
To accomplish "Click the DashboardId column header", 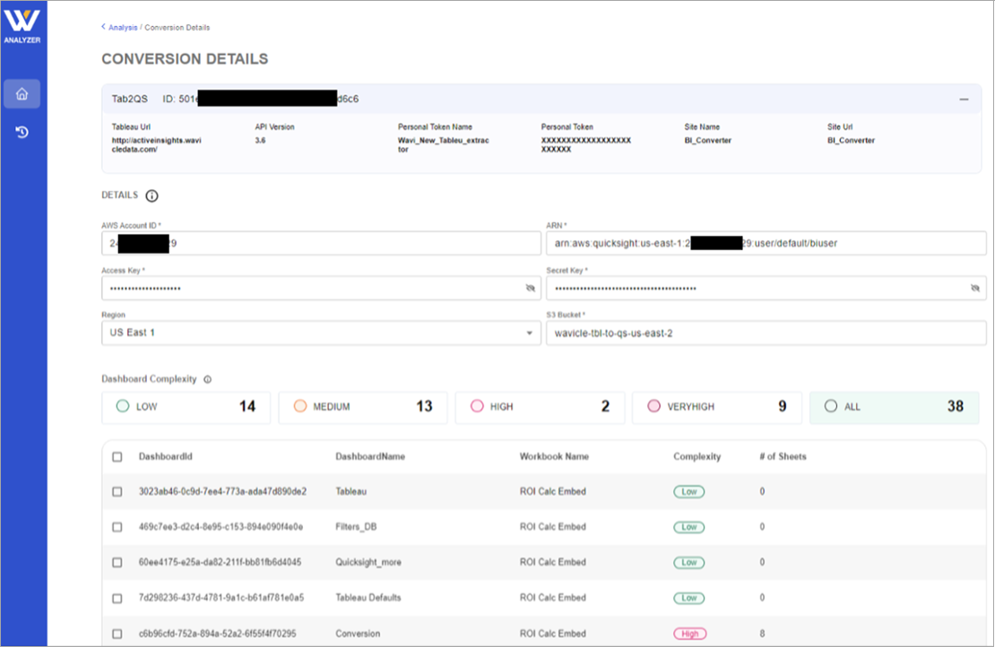I will point(166,457).
